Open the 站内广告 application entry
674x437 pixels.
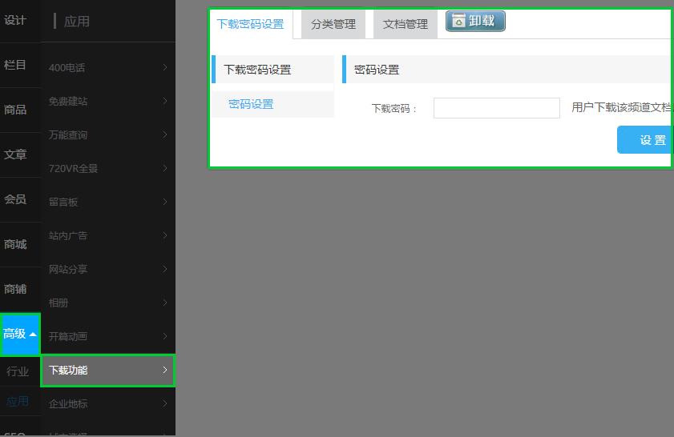[68, 236]
